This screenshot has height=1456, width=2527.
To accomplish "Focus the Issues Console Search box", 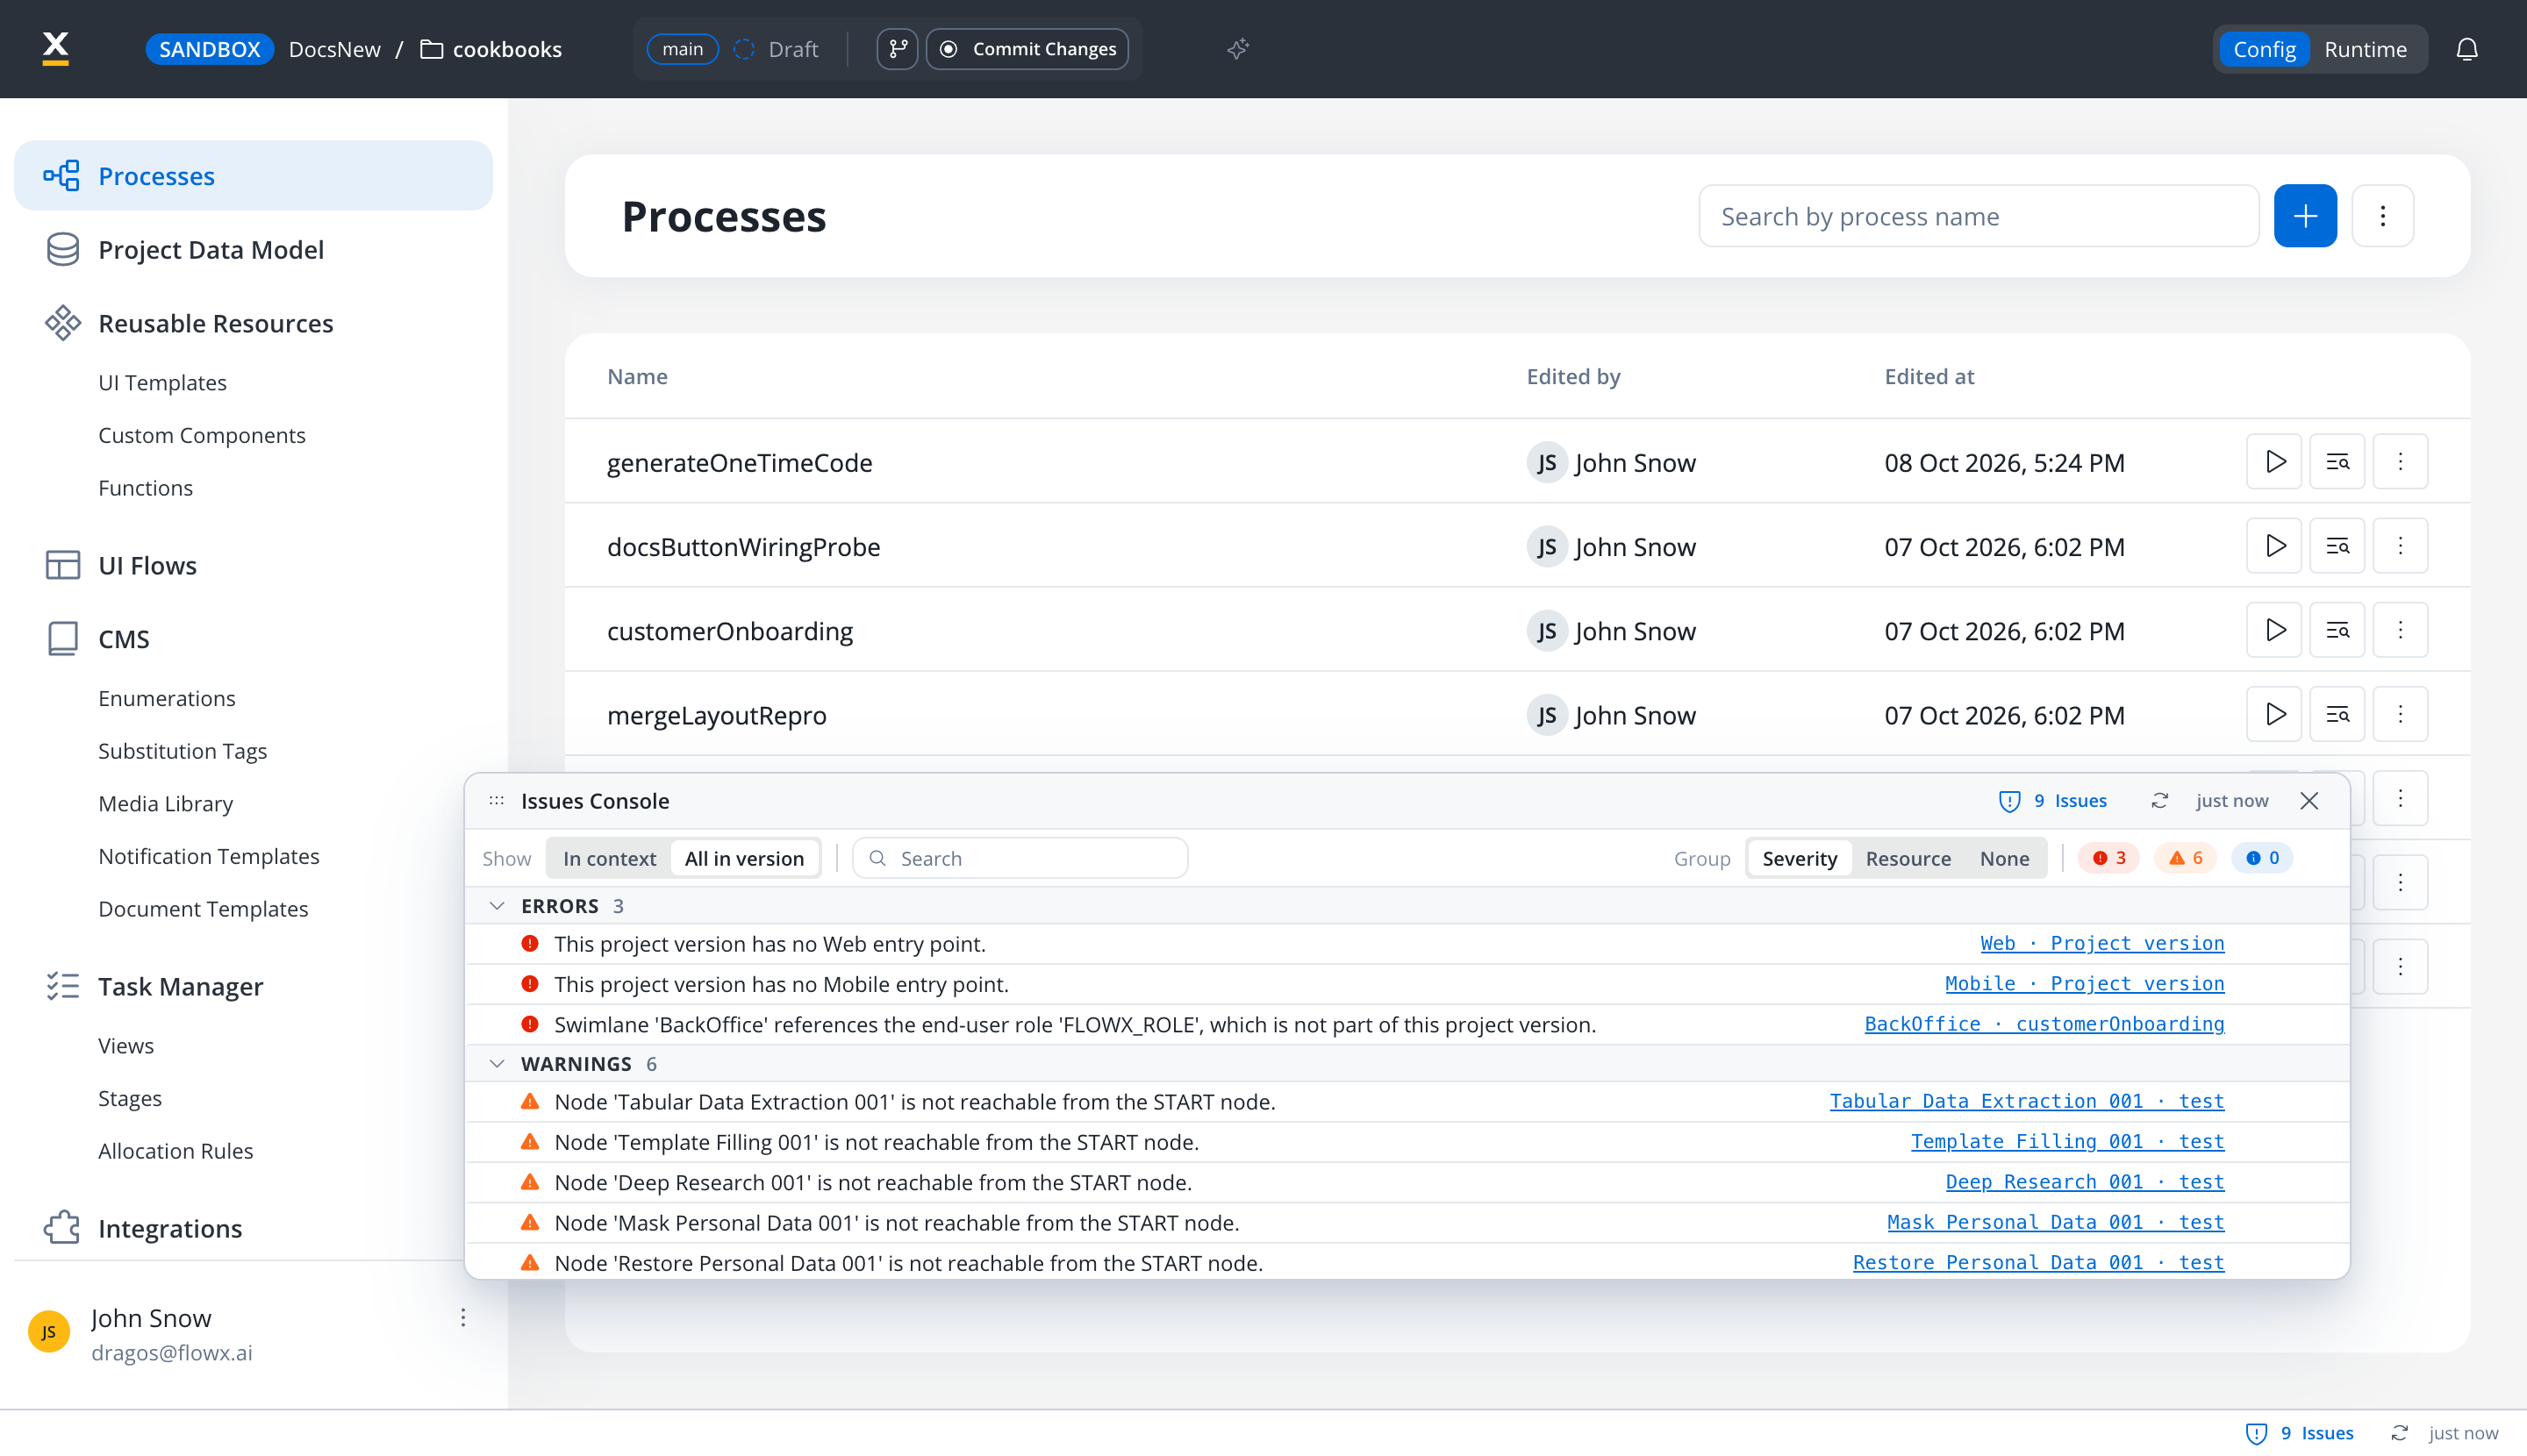I will point(1020,858).
